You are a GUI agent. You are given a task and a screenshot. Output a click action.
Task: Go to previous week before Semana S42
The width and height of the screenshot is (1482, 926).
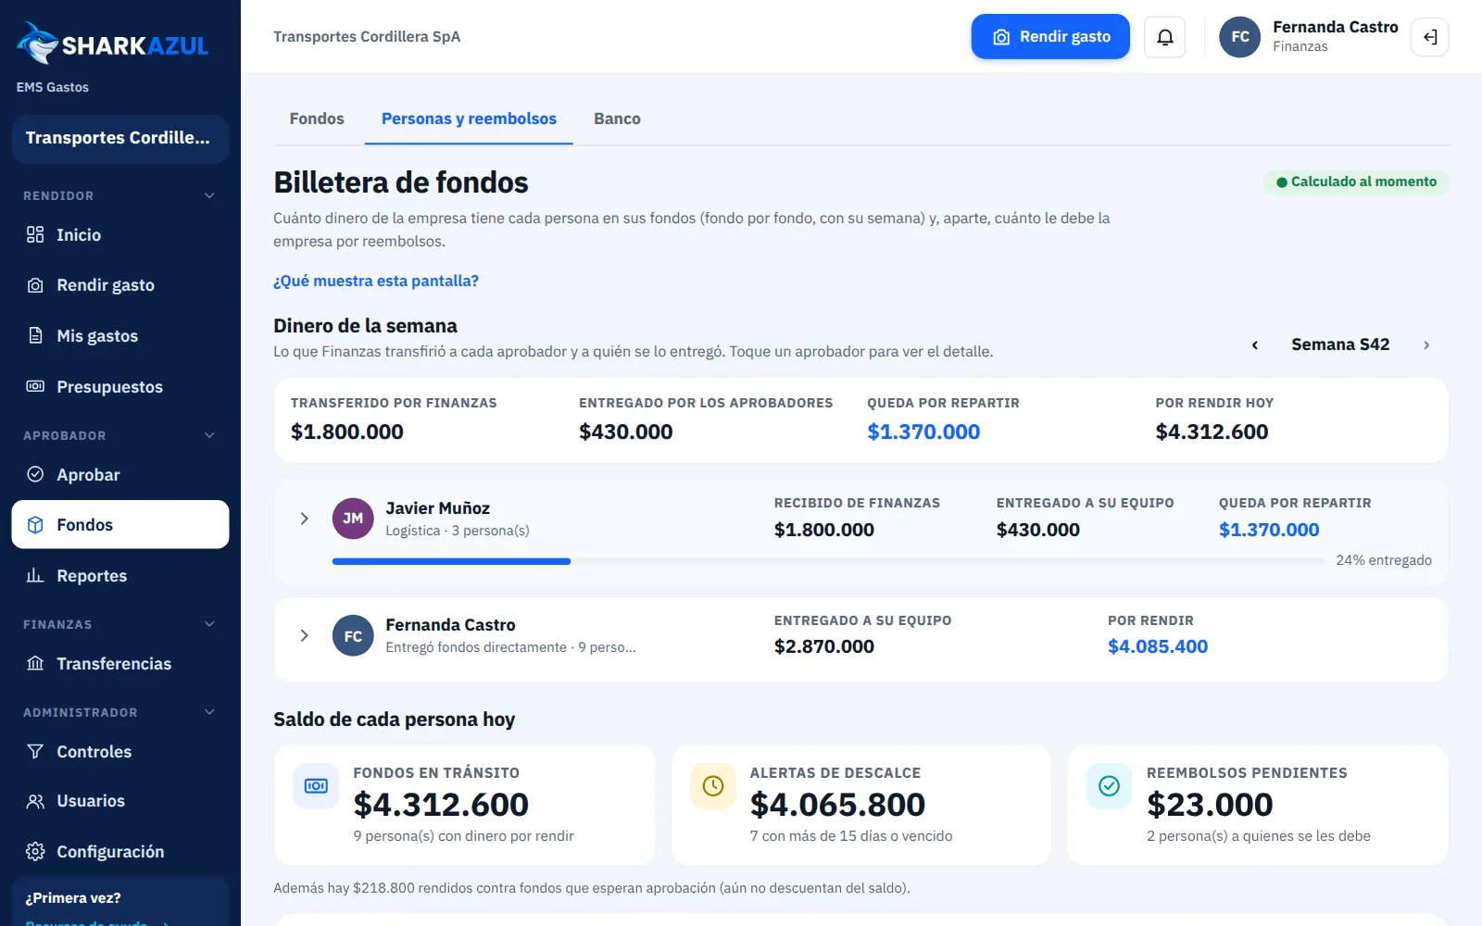pyautogui.click(x=1255, y=344)
